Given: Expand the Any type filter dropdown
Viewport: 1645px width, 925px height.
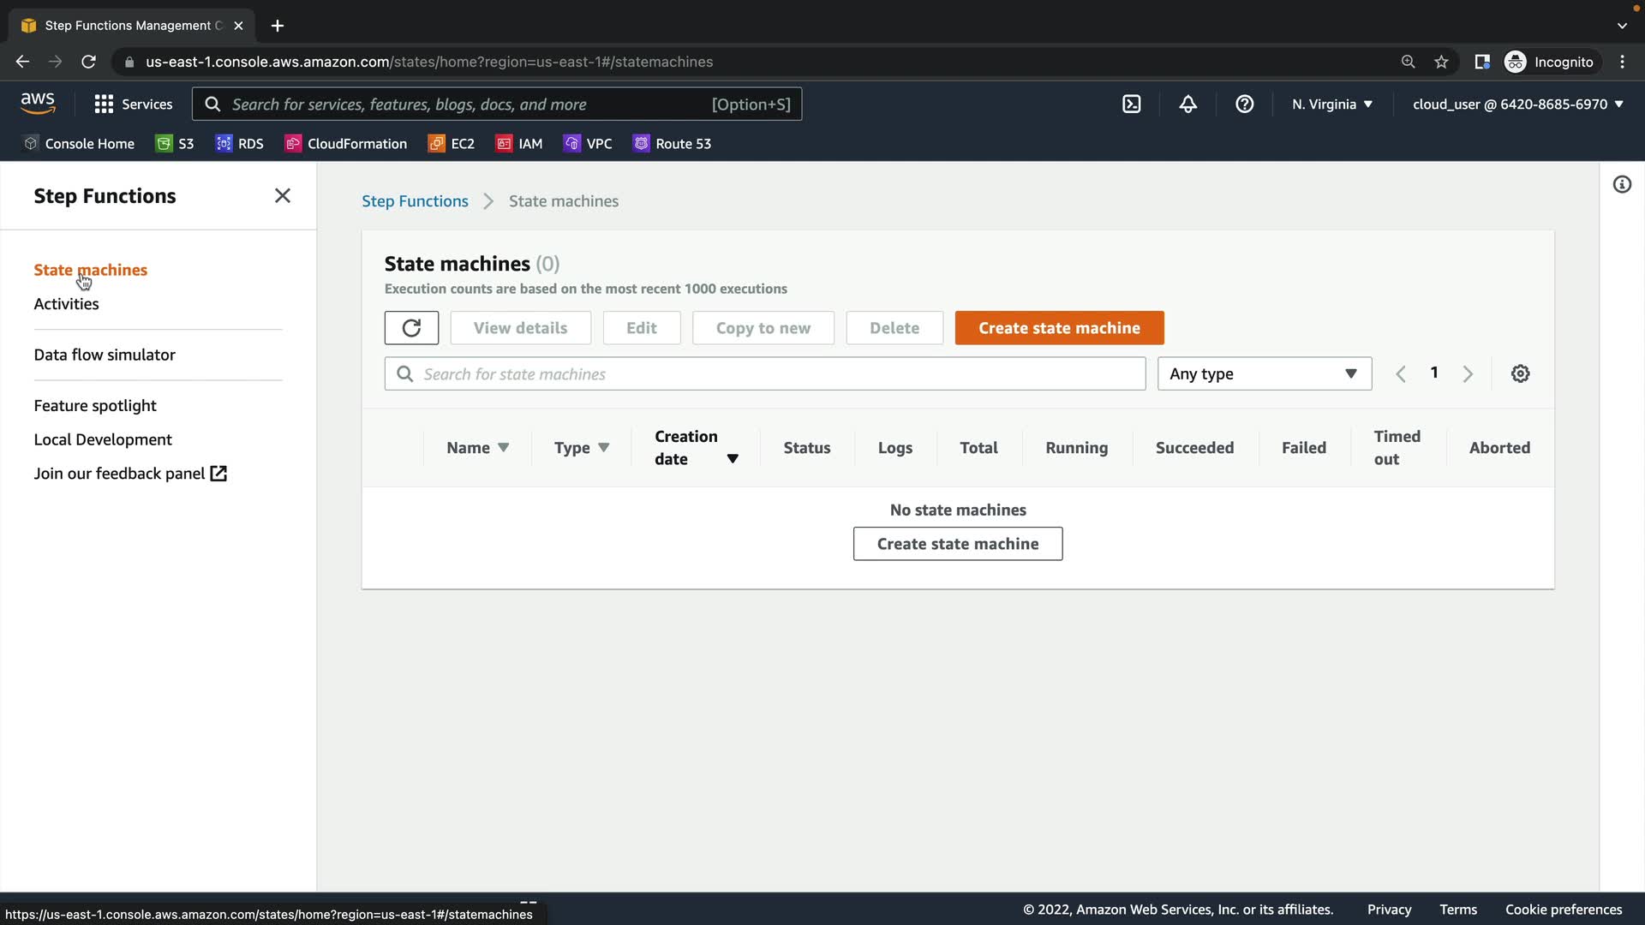Looking at the screenshot, I should 1264,373.
